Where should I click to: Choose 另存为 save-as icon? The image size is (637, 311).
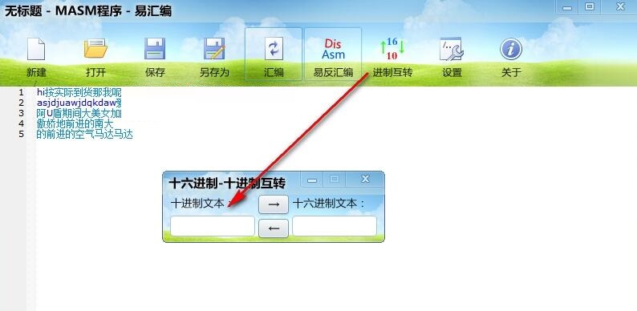(x=214, y=49)
